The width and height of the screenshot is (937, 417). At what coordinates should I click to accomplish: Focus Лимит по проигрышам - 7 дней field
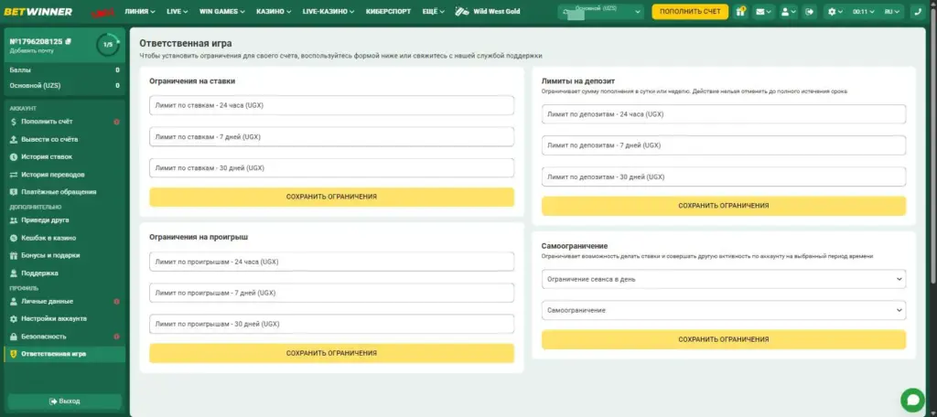point(331,293)
